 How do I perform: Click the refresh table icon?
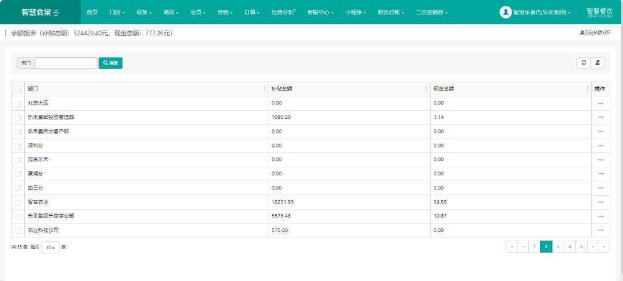(x=584, y=63)
